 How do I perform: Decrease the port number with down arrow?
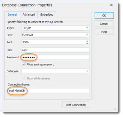click(87, 43)
